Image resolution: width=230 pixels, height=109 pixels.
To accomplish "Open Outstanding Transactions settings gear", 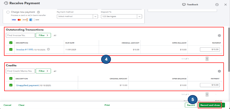I will 219,35.
